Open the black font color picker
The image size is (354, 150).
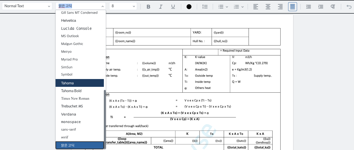(189, 7)
